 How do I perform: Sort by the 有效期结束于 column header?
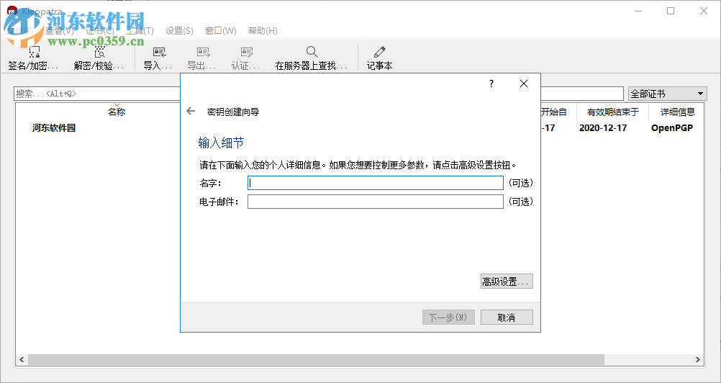point(612,112)
